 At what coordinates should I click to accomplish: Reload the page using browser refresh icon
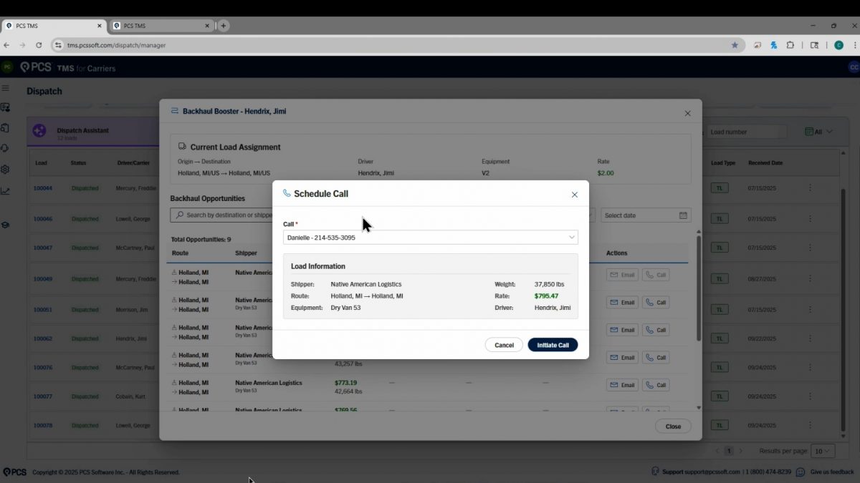pyautogui.click(x=39, y=45)
